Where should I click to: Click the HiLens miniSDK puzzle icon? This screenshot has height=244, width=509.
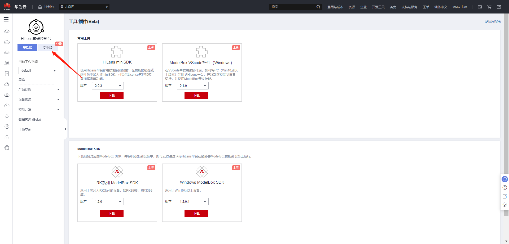click(117, 52)
